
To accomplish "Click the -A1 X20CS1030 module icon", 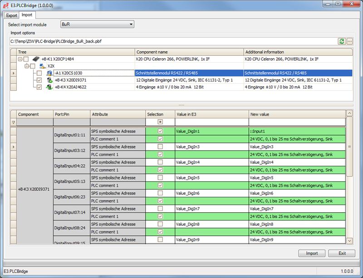I will (49, 73).
